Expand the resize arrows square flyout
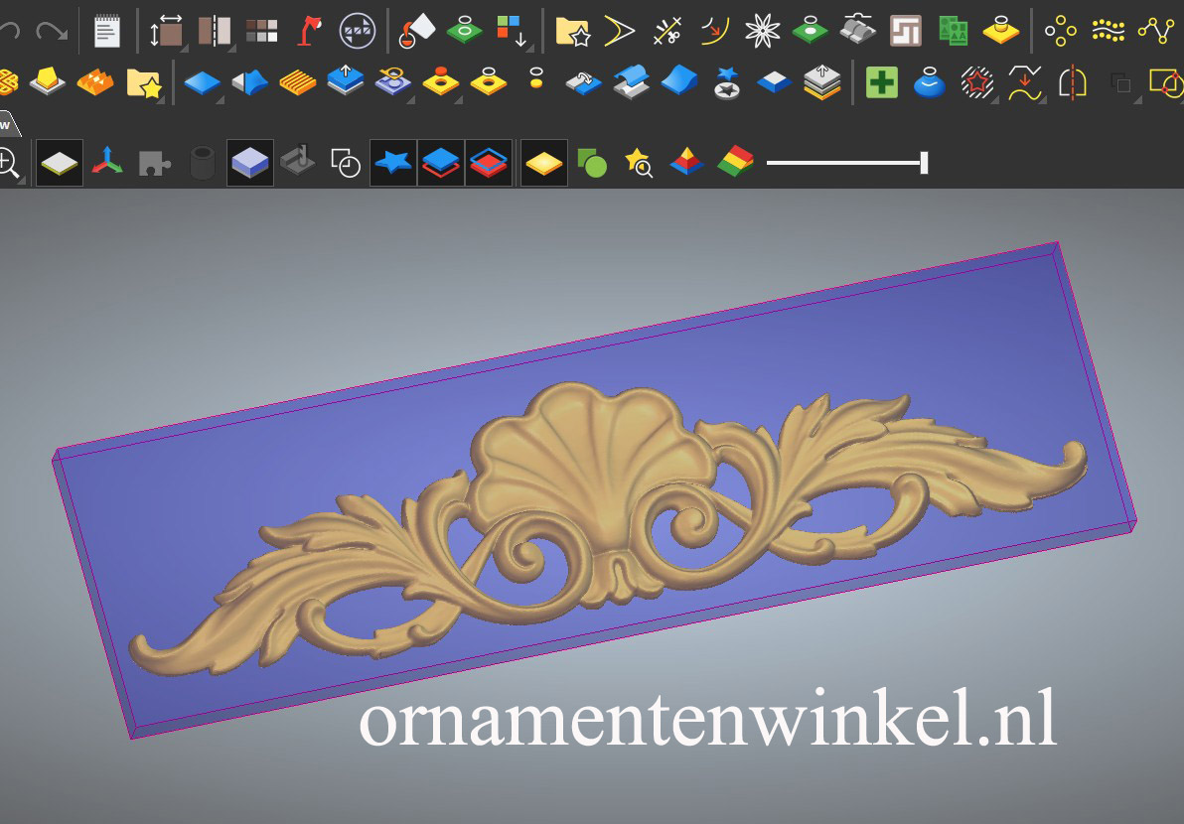 coord(183,48)
